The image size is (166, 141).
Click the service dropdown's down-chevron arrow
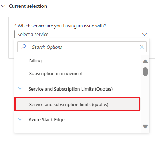[144, 35]
